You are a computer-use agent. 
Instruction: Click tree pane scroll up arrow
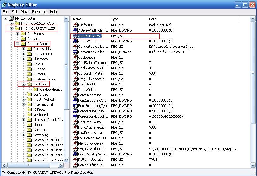pos(66,19)
